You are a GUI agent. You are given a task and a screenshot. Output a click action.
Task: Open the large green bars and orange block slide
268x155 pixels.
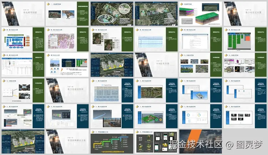tap(245, 39)
